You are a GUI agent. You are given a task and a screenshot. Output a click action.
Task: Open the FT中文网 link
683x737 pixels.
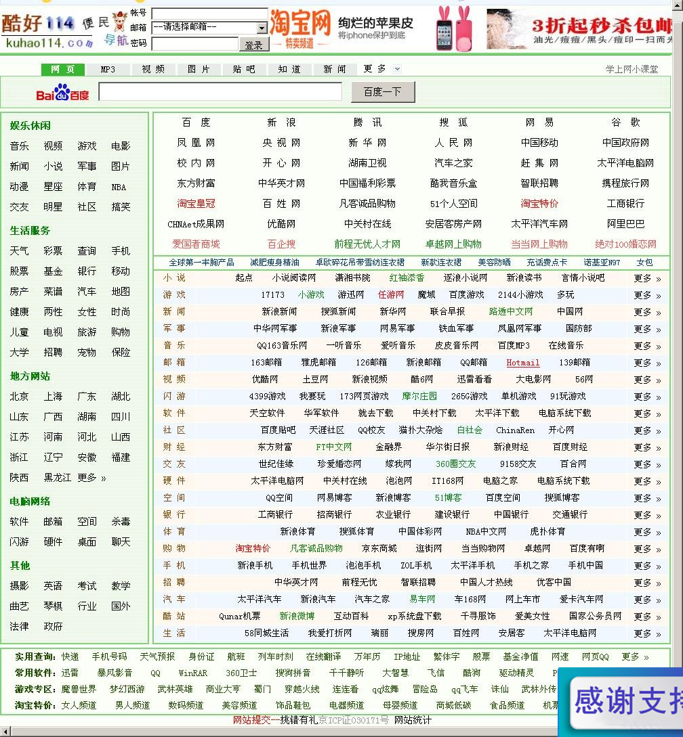click(x=334, y=447)
